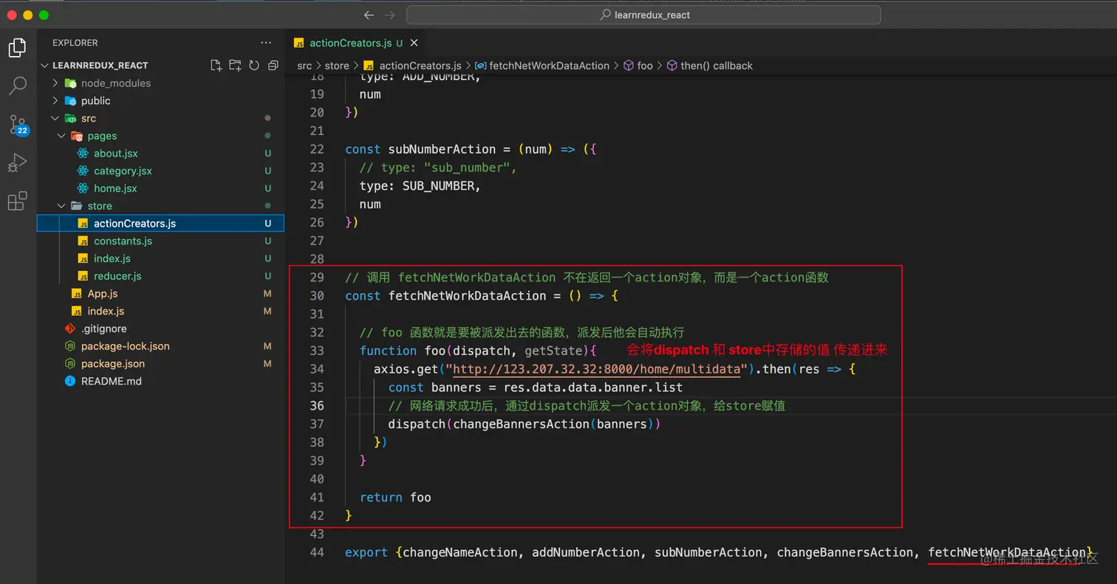Viewport: 1117px width, 584px height.
Task: Click the foo breadcrumb segment
Action: click(645, 66)
